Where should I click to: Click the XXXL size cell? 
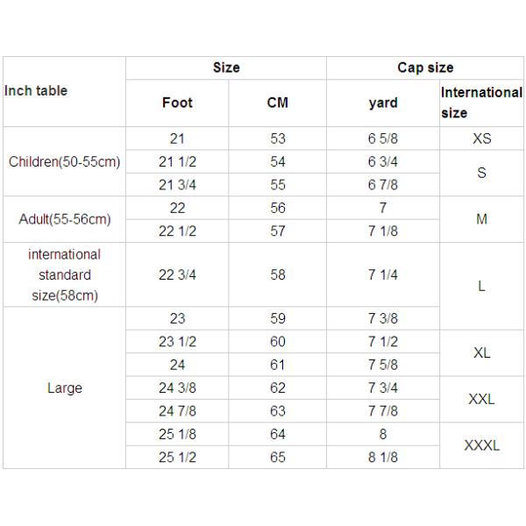(x=481, y=445)
